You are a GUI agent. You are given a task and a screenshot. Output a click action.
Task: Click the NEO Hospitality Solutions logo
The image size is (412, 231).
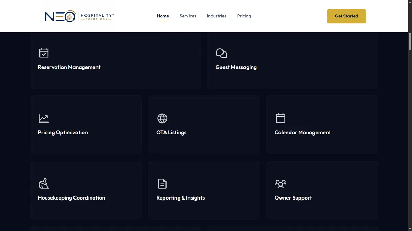point(79,16)
